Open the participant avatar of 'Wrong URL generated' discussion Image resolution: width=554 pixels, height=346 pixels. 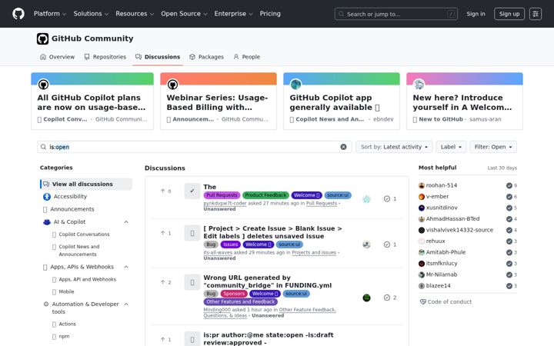pyautogui.click(x=367, y=298)
